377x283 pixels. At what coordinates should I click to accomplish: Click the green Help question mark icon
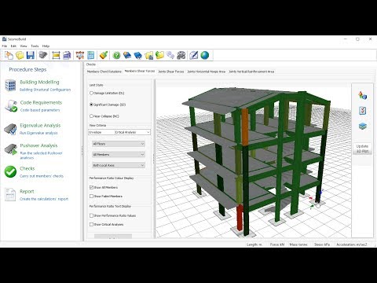click(116, 55)
